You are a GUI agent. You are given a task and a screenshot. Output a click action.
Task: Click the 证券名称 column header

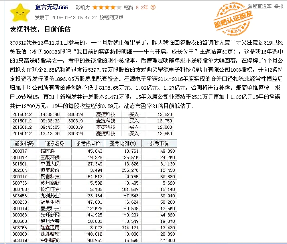tap(55, 143)
